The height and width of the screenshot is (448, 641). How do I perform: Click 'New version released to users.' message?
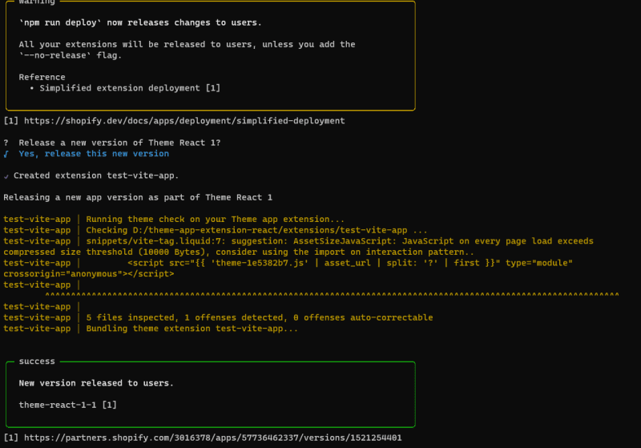tap(96, 383)
